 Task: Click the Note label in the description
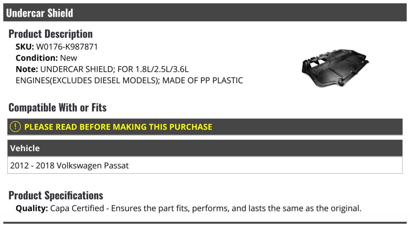point(27,69)
